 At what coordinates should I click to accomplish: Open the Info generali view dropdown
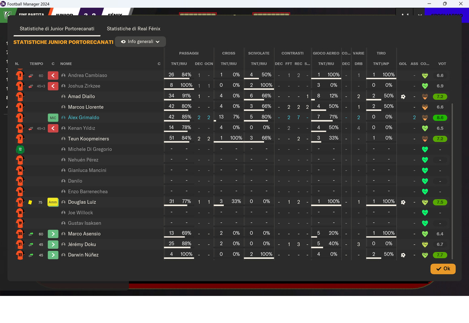point(140,42)
